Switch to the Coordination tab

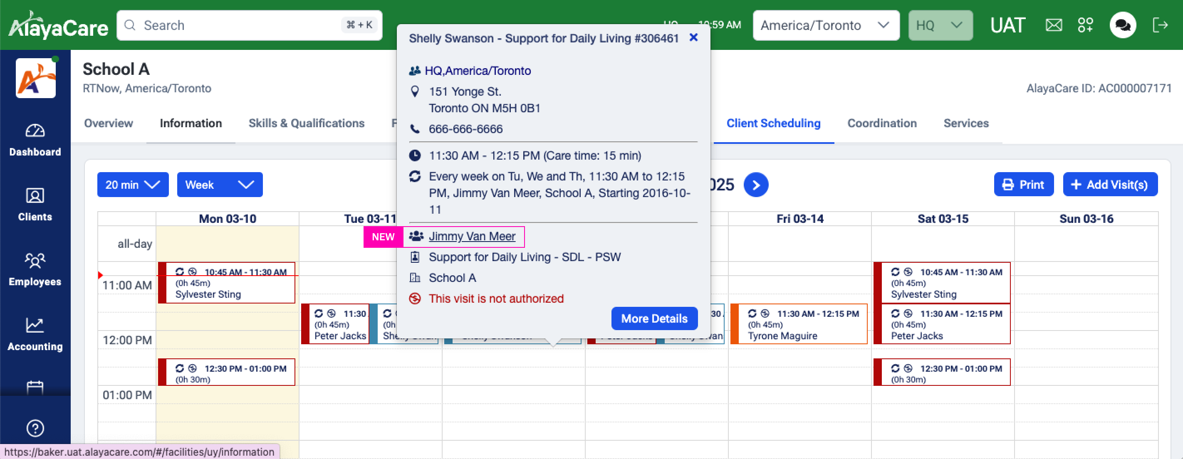click(882, 123)
